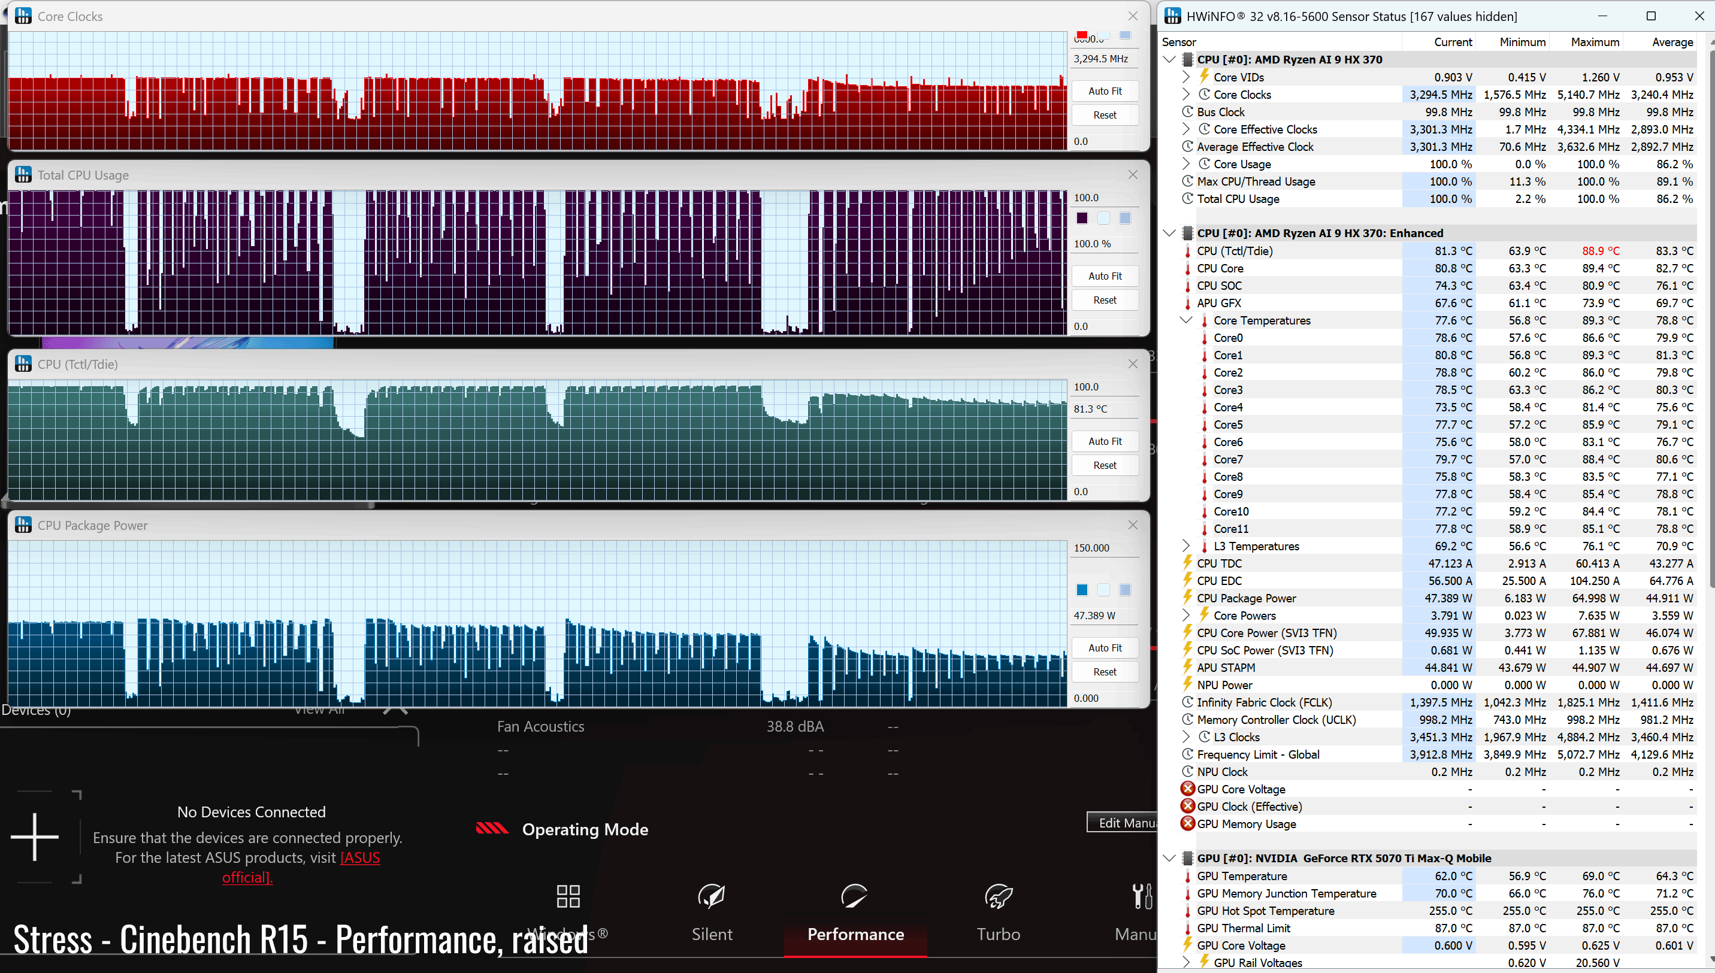Collapse the AMD Ryzen AI 9 HX 370: Enhanced group
This screenshot has width=1715, height=973.
click(x=1169, y=234)
